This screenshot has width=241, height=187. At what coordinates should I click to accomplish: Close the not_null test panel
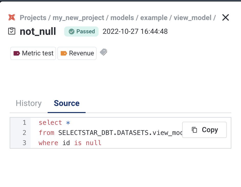[x=225, y=18]
